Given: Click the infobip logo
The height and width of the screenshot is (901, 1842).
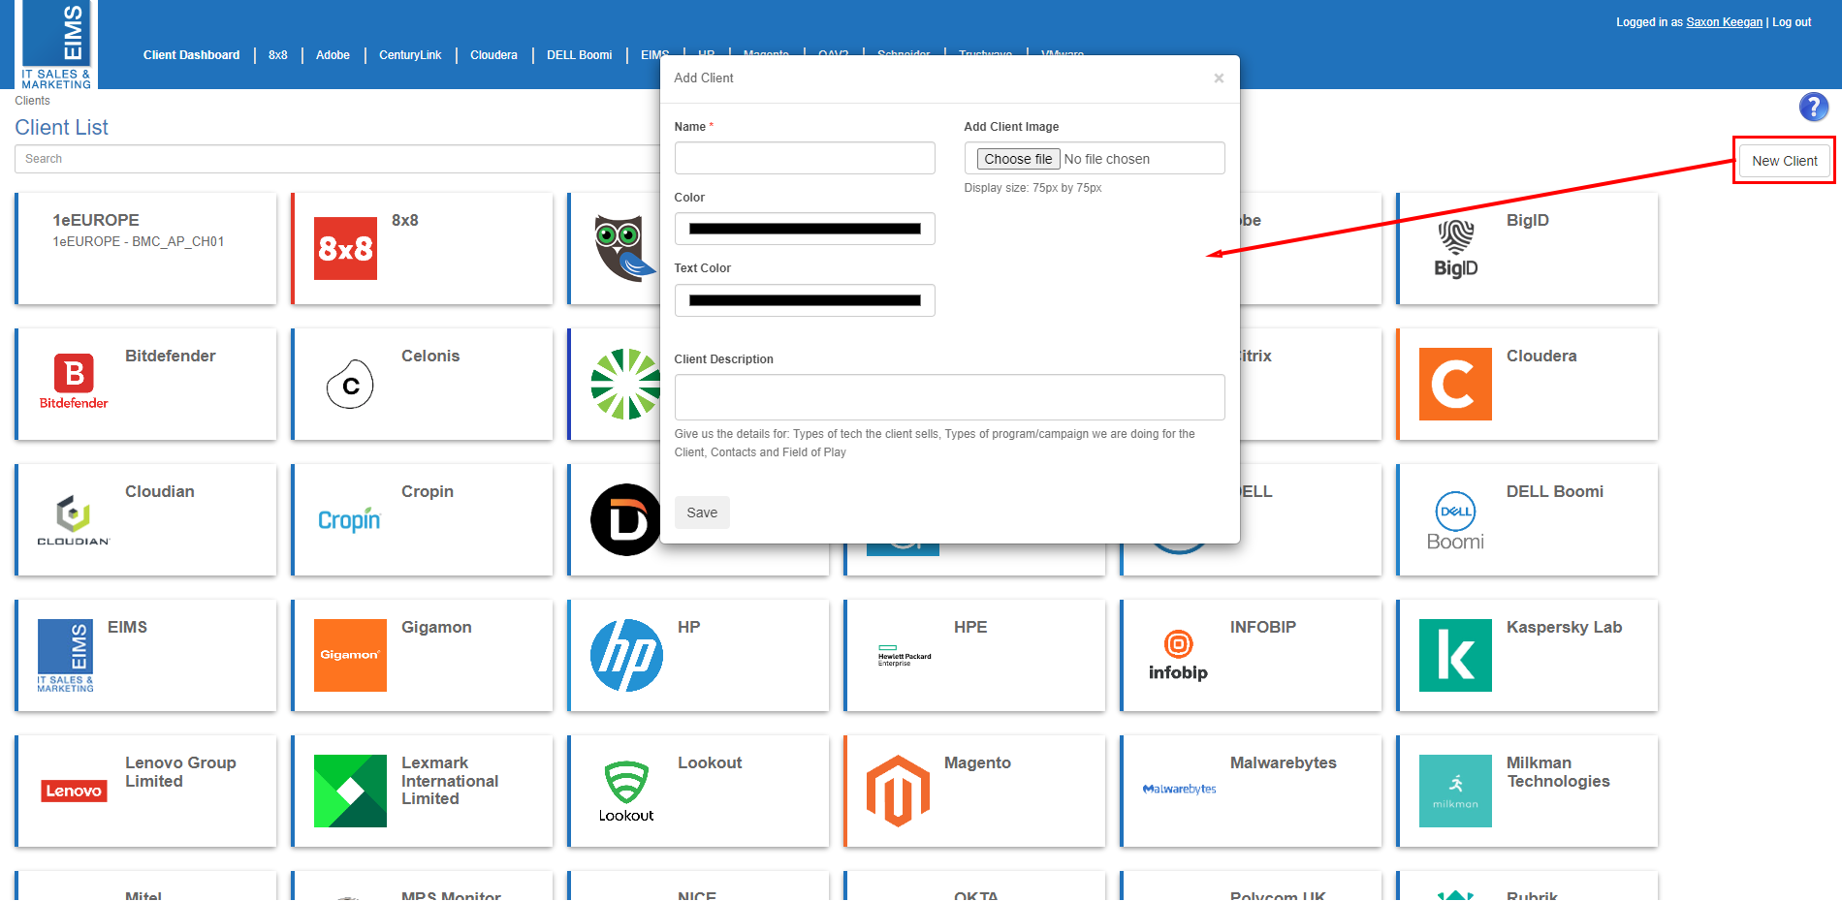Looking at the screenshot, I should [x=1178, y=656].
